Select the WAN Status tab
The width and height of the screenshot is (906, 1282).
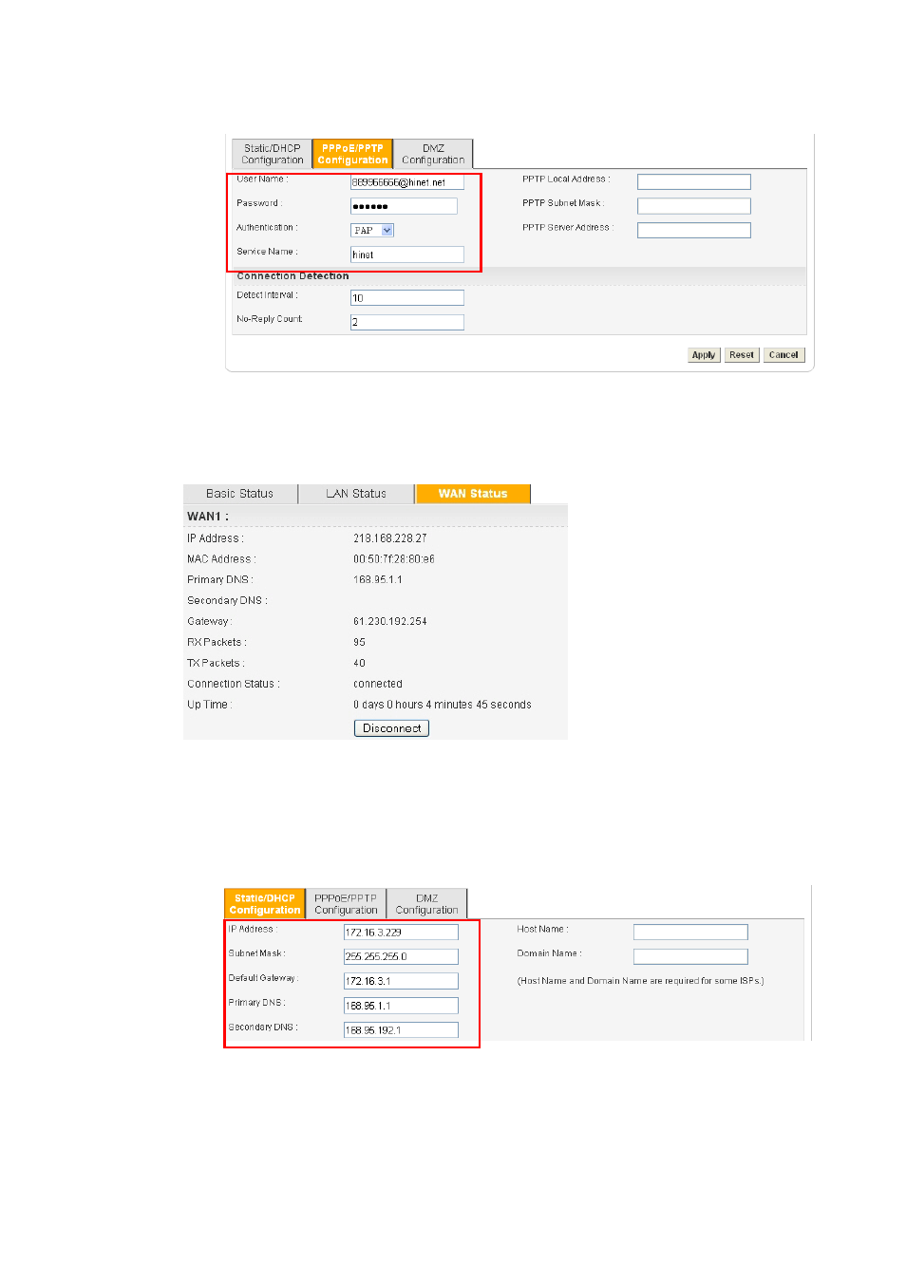point(473,494)
